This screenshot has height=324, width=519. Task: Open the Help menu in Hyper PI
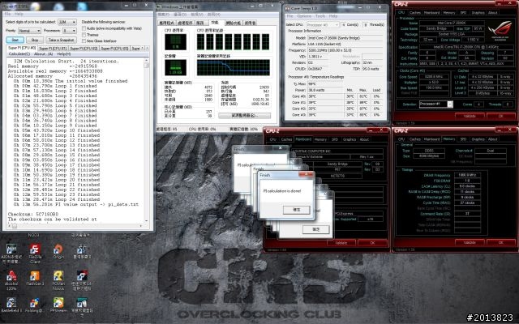pyautogui.click(x=19, y=14)
